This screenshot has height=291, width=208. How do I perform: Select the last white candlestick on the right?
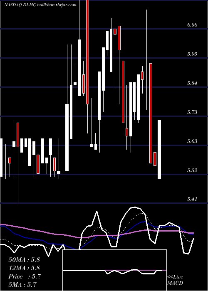[159, 149]
